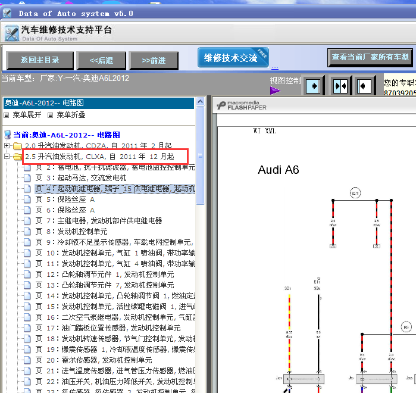Open 页 16: 二次空气泵继电器 page

coord(115,317)
